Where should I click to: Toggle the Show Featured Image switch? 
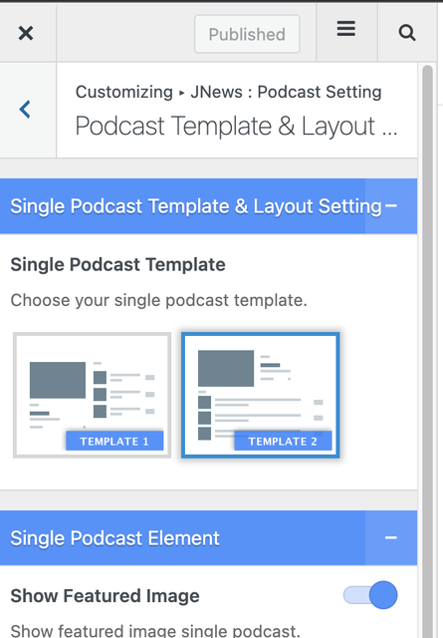(x=370, y=595)
